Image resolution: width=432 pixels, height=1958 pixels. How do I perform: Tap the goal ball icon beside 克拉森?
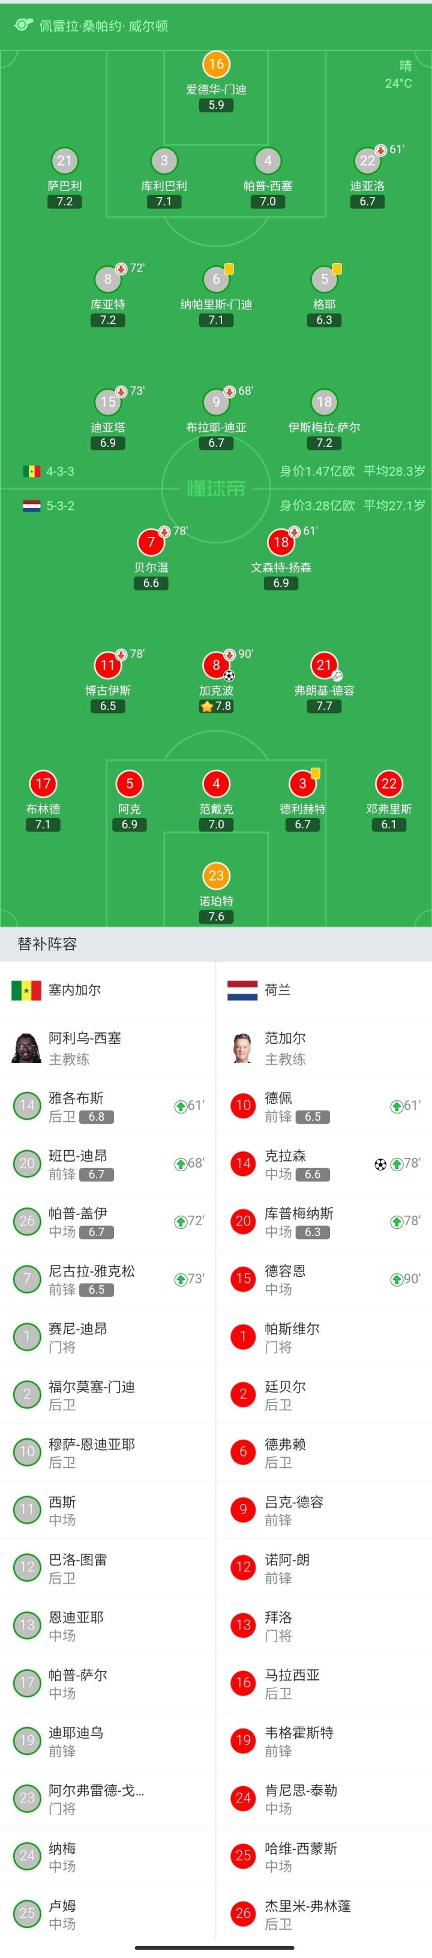pos(380,1164)
